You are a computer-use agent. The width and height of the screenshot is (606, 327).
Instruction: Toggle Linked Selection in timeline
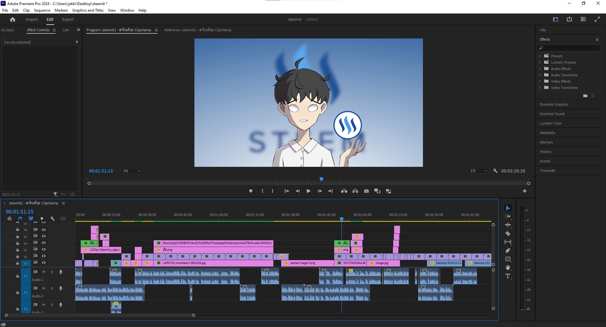coord(31,218)
